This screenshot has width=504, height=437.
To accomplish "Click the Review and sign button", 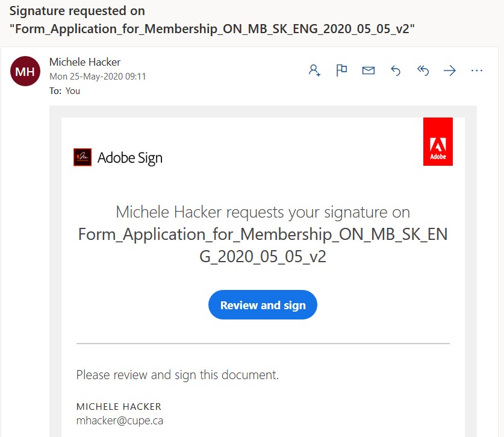I will click(x=263, y=305).
